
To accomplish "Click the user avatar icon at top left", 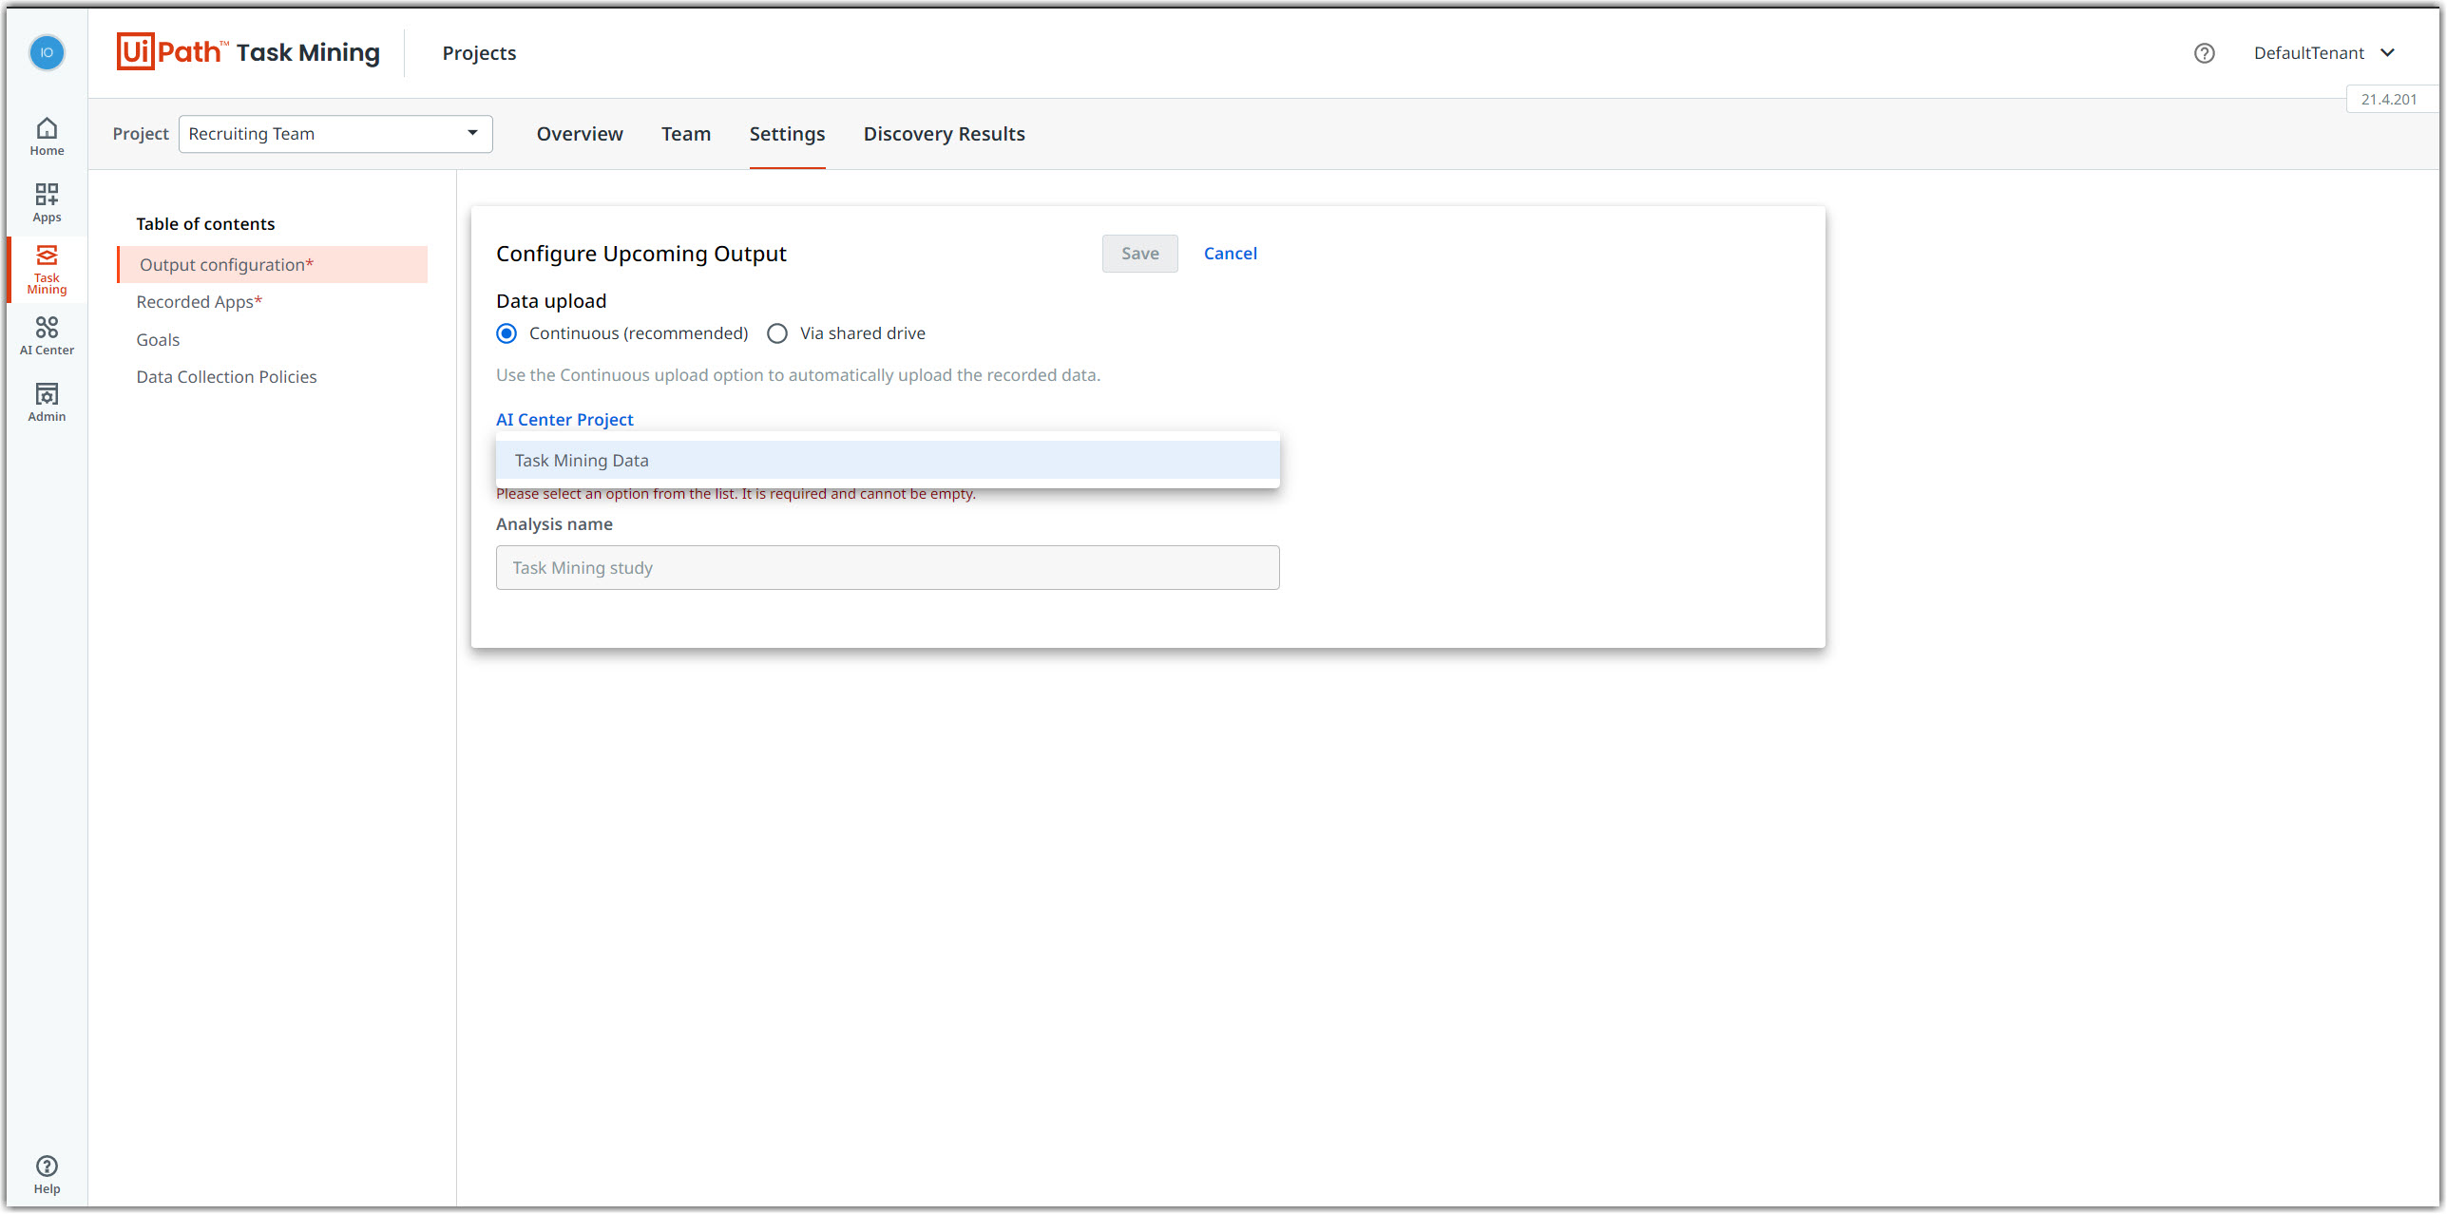I will (47, 52).
